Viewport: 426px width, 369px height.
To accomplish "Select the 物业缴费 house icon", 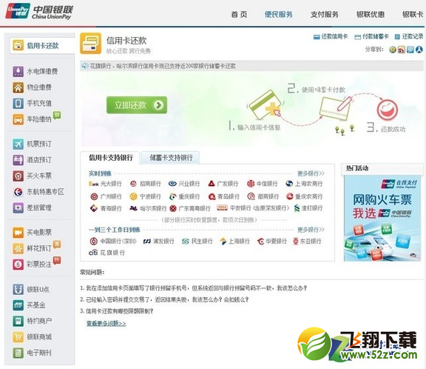I will (x=18, y=87).
